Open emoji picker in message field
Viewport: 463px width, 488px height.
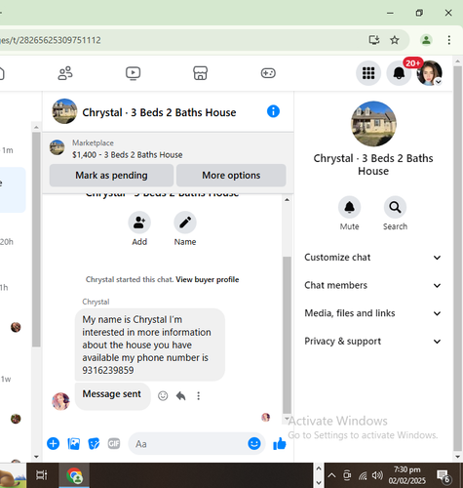point(254,443)
